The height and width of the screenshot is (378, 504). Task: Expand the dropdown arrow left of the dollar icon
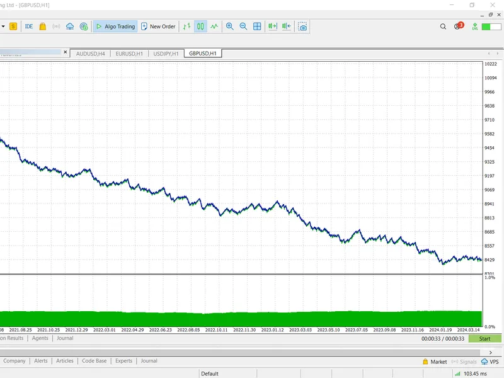point(3,26)
